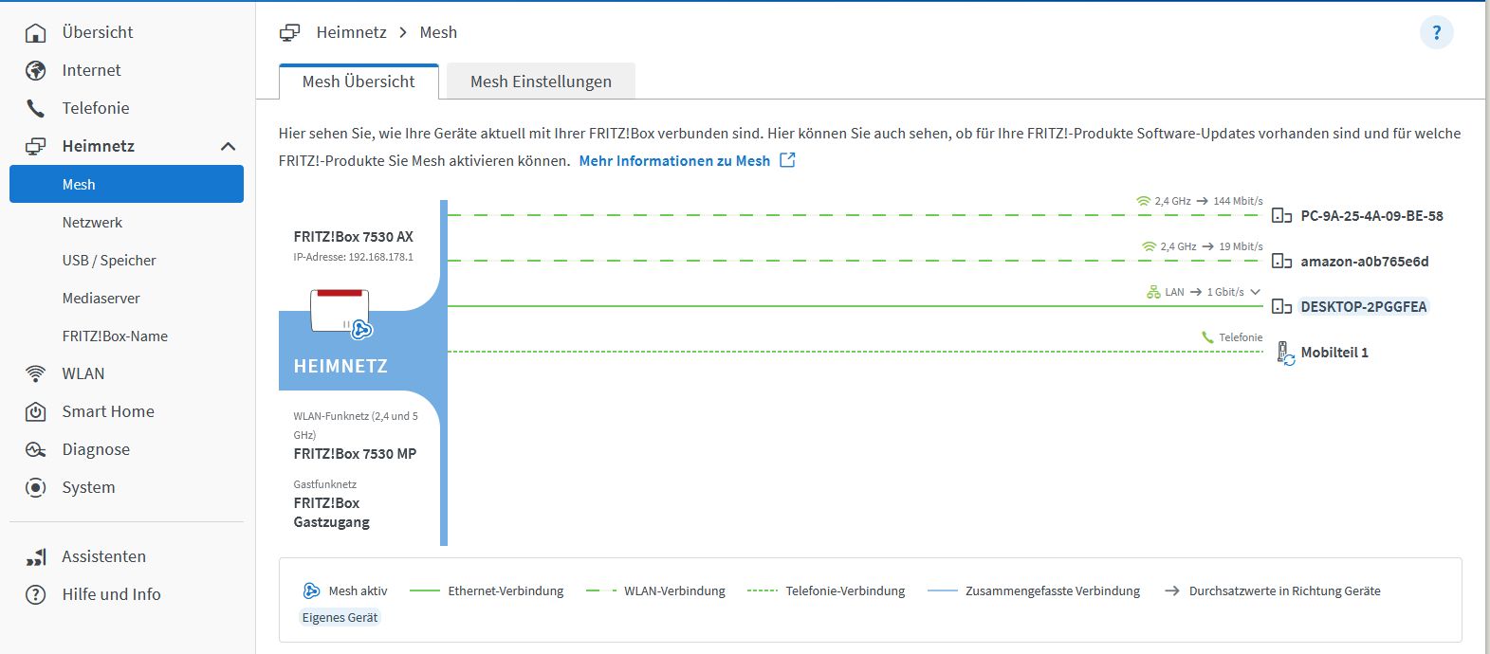Click device name PC-9A-25-4A-09-BE-58
This screenshot has width=1490, height=654.
click(1371, 216)
